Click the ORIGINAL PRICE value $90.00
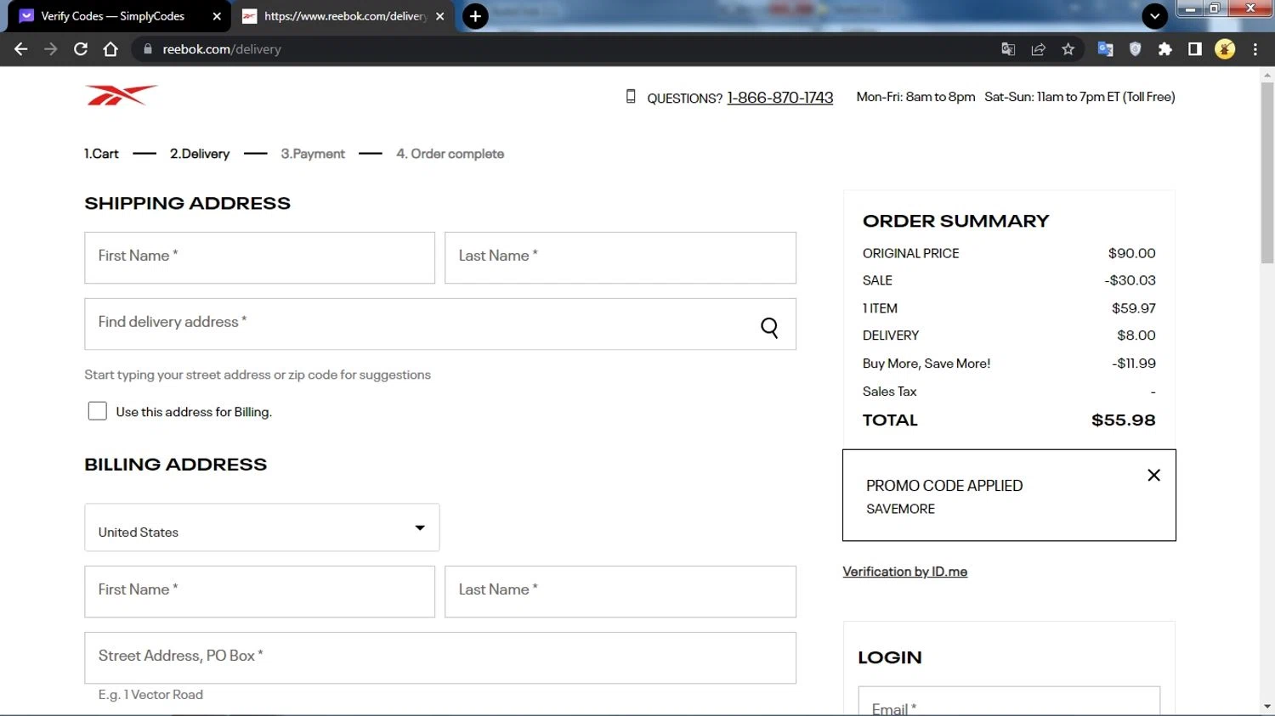Viewport: 1275px width, 716px height. click(x=1131, y=253)
